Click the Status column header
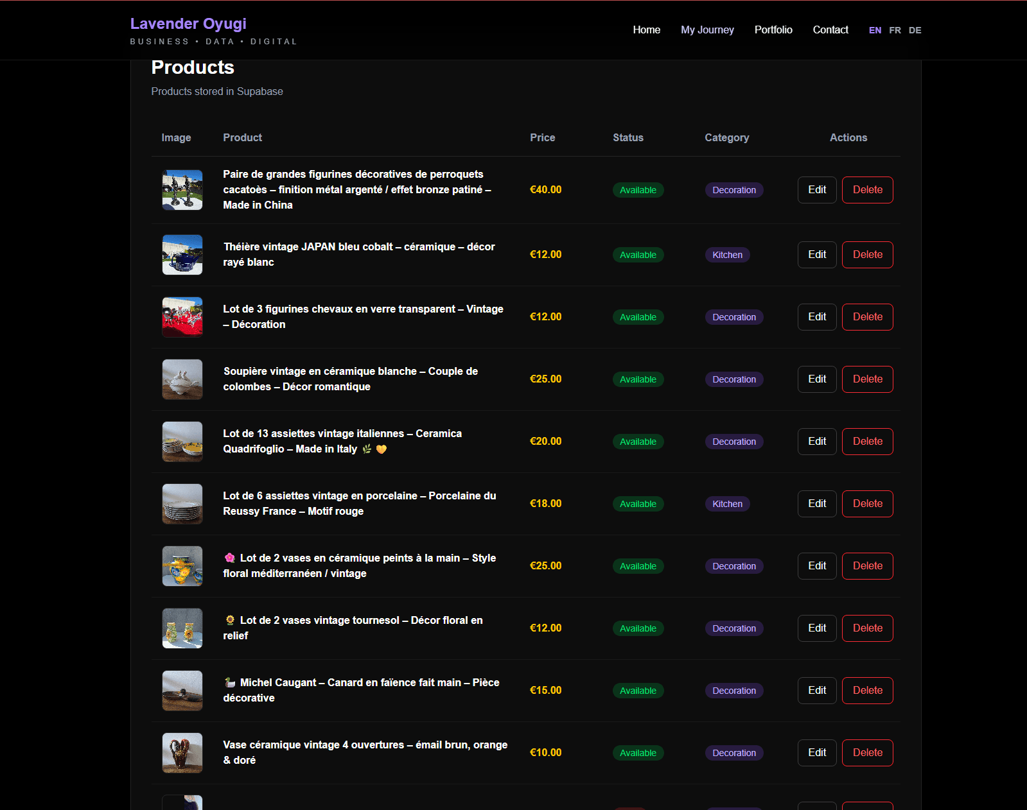 (x=628, y=137)
